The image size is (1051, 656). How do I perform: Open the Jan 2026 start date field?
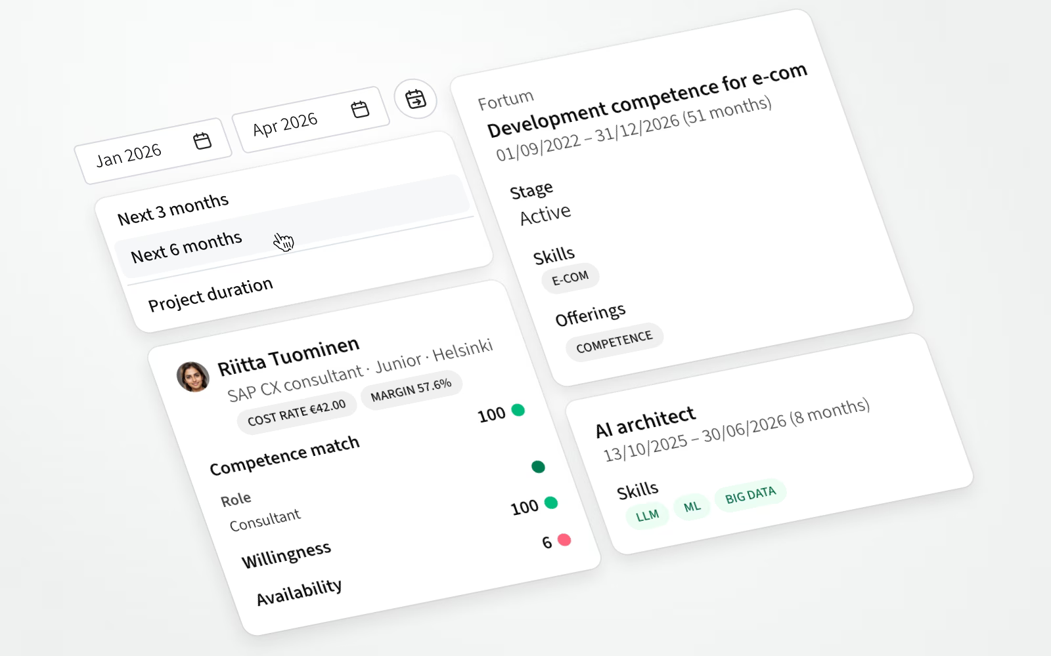click(x=153, y=151)
